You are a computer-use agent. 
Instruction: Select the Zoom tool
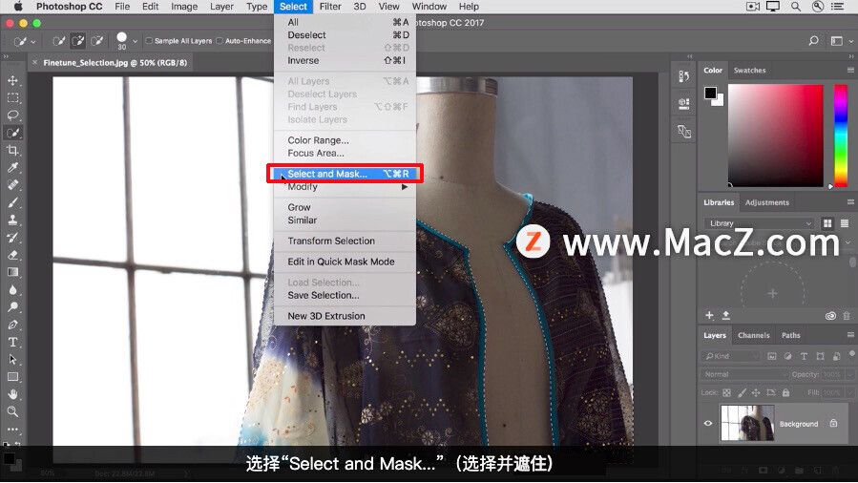coord(12,412)
